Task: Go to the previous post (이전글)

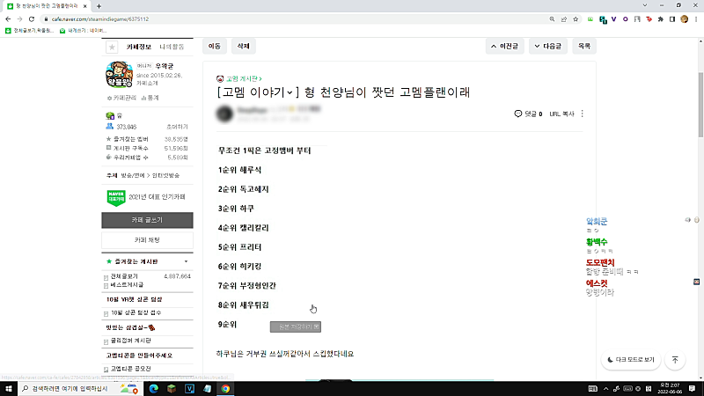Action: click(x=504, y=47)
